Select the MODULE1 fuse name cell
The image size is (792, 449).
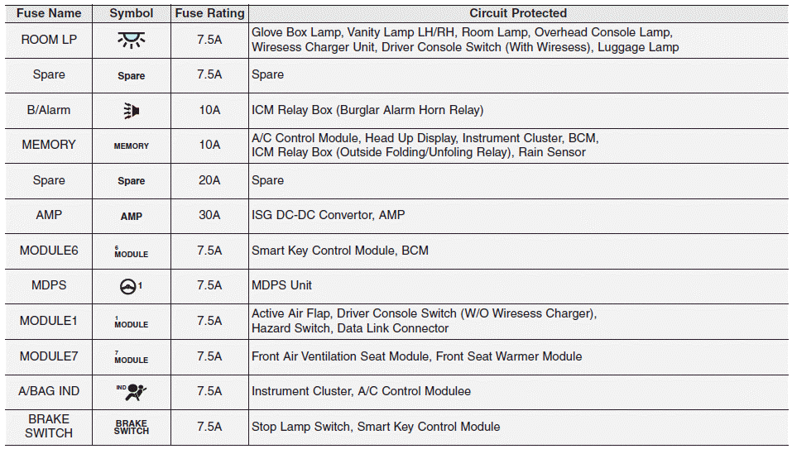click(49, 321)
